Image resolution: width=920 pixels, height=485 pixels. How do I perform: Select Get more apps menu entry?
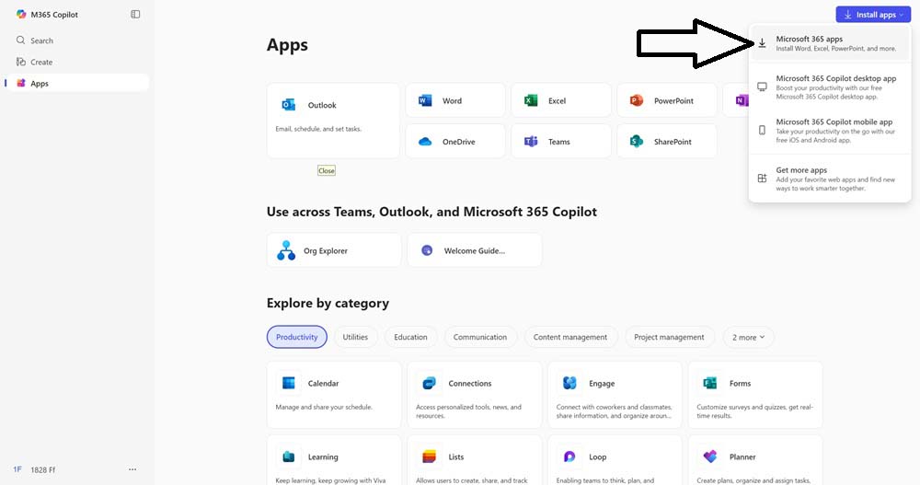point(830,179)
